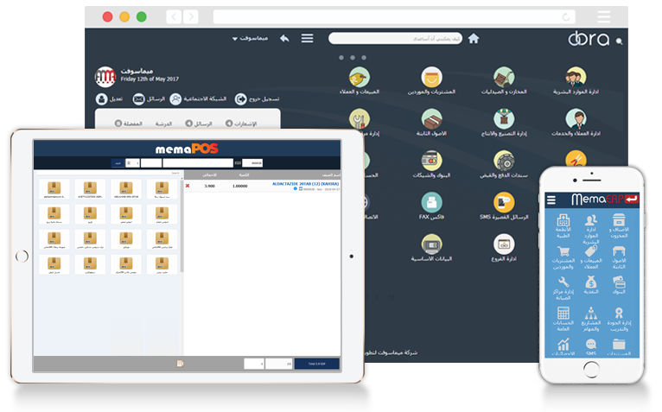Screen dimensions: 662x412
Task: Click the Sales and Customers module icon
Action: pyautogui.click(x=360, y=77)
